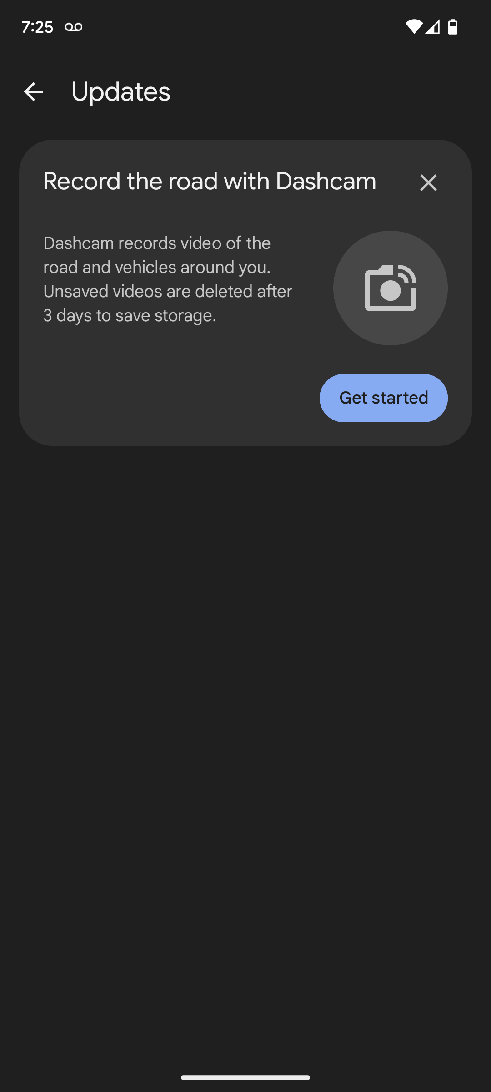This screenshot has height=1092, width=491.
Task: Tap the Dashcam camera icon
Action: (x=391, y=288)
